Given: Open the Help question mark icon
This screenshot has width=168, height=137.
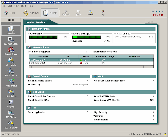Looking at the screenshot, I should pyautogui.click(x=103, y=11).
